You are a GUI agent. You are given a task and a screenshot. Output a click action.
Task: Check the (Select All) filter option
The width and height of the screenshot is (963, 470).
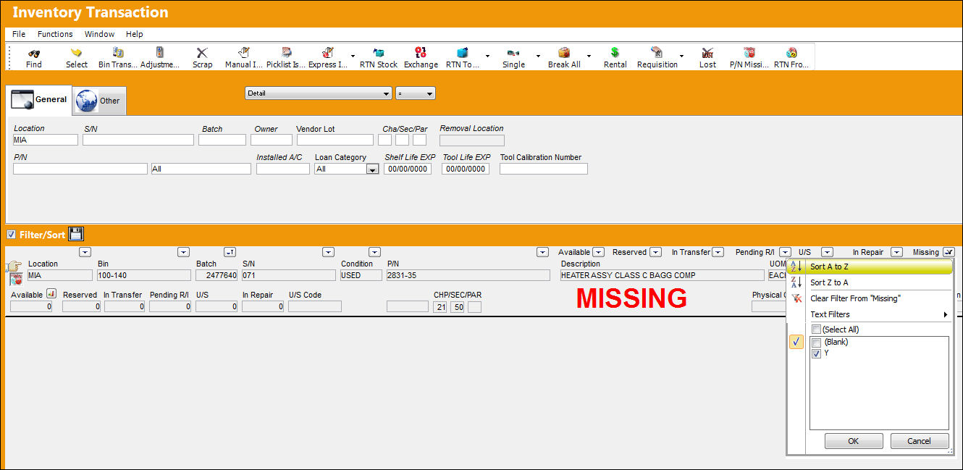click(x=816, y=330)
